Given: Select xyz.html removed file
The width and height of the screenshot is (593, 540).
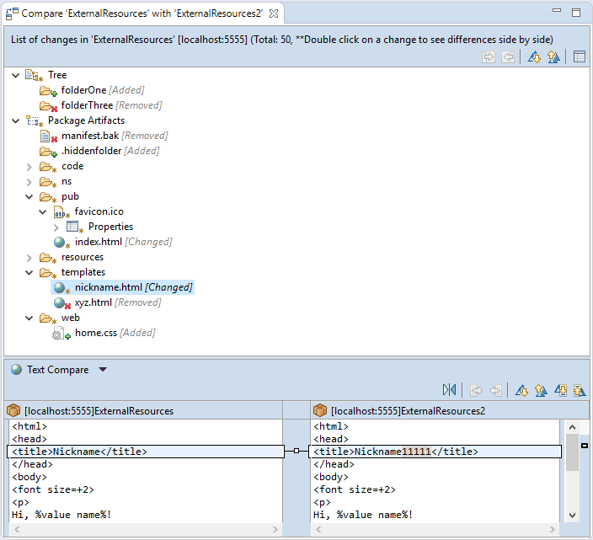Looking at the screenshot, I should tap(93, 302).
